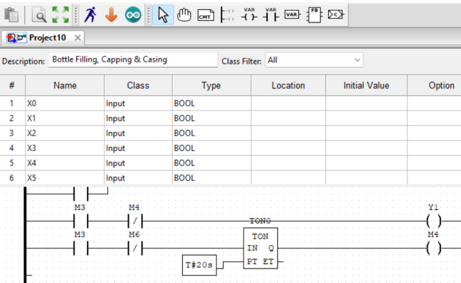Viewport: 461px width, 283px height.
Task: Edit the Description text field
Action: (133, 60)
